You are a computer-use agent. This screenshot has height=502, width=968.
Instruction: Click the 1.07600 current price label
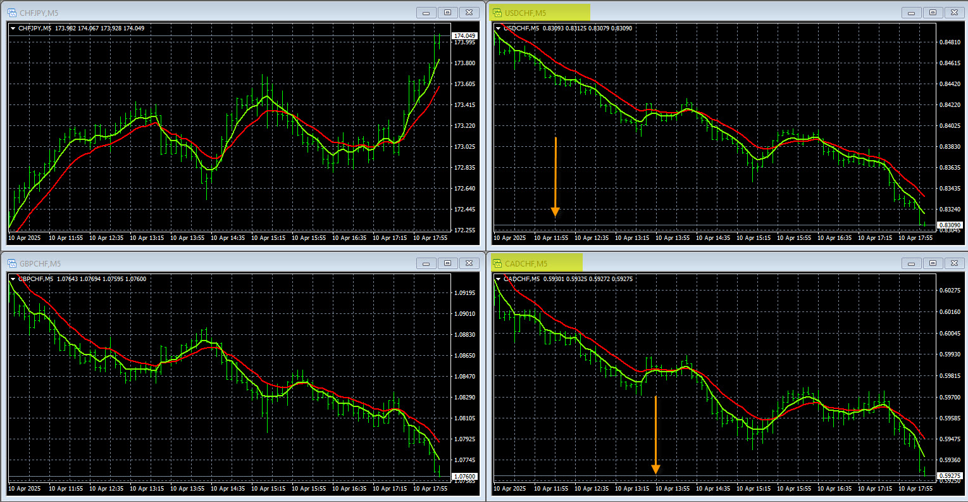point(465,476)
